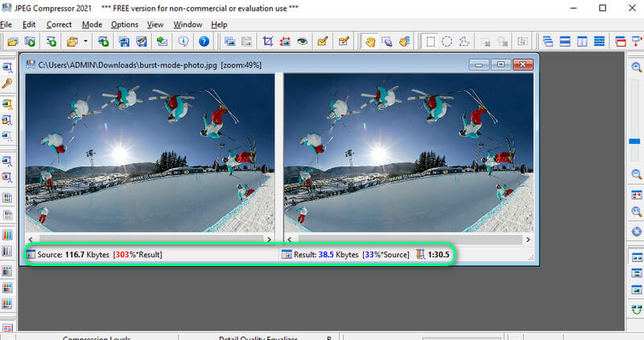Click the source image horizontal scrollbar
Viewport: 644px width, 340px height.
(150, 239)
